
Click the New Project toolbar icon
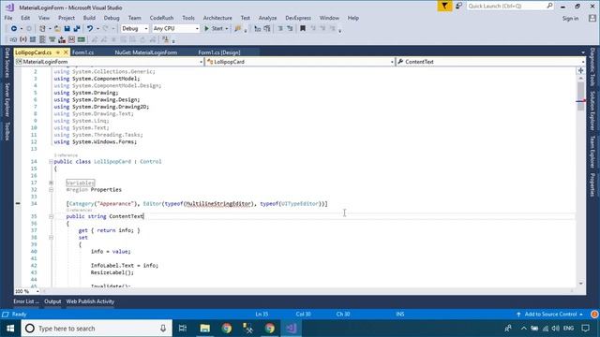(x=42, y=29)
